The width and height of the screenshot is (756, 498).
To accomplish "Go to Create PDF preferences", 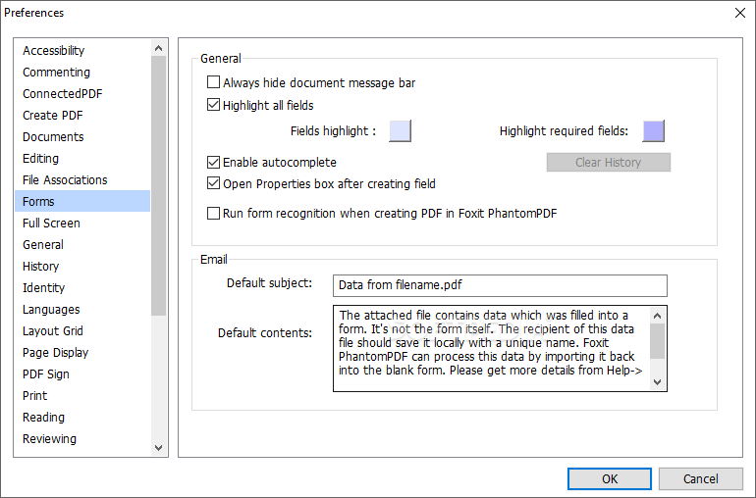I will pyautogui.click(x=82, y=116).
